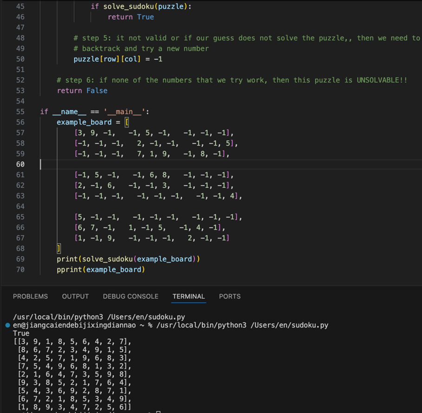Click the puzzle[row][col] = -1 assignment

pos(117,59)
